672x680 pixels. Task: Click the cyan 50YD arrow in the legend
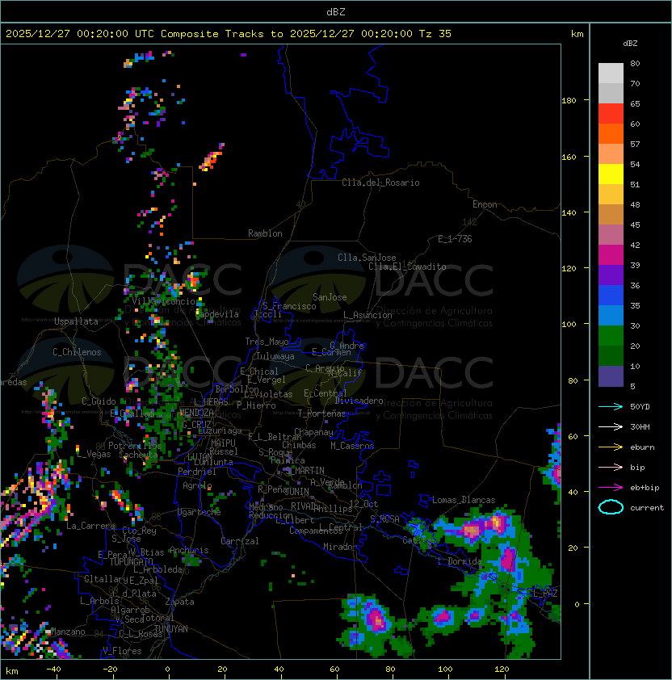(x=611, y=406)
